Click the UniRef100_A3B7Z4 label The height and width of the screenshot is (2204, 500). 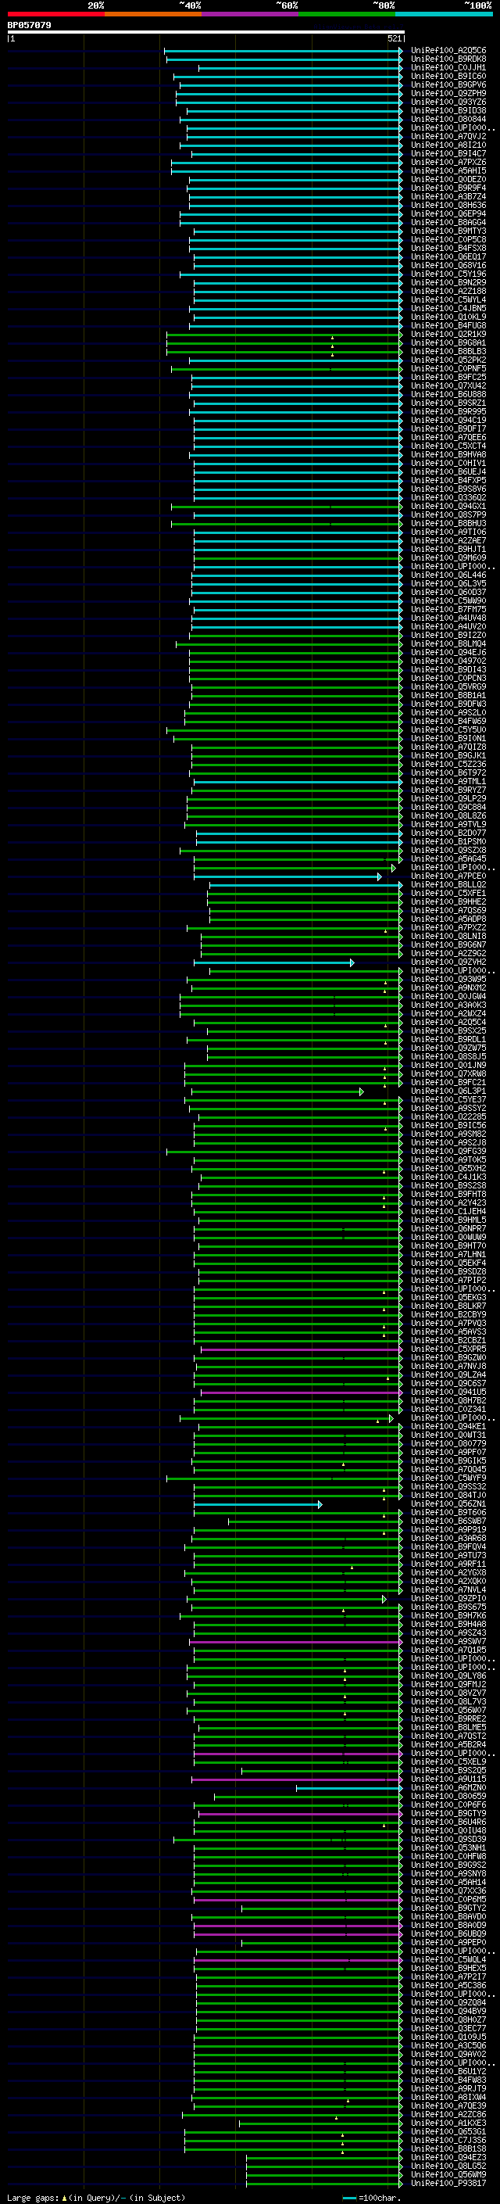[x=448, y=197]
